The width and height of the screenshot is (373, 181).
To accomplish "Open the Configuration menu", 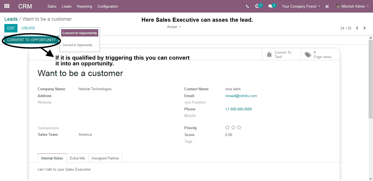I will tap(108, 6).
